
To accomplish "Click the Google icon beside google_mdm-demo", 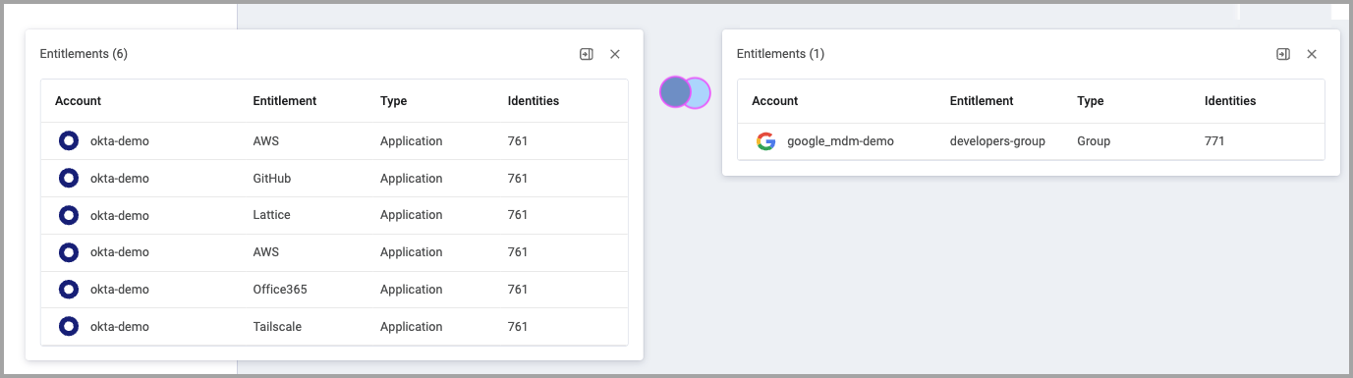I will pyautogui.click(x=765, y=141).
